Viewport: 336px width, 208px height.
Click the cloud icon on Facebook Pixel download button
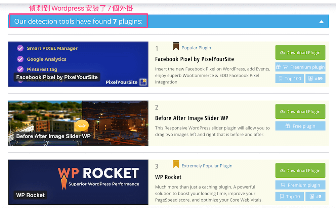click(x=283, y=52)
